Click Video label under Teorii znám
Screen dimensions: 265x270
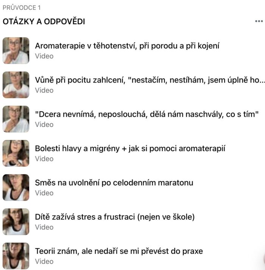[44, 261]
